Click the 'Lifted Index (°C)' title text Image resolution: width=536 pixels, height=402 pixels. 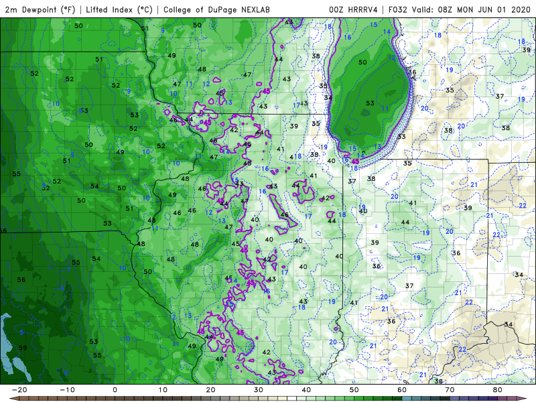tap(119, 9)
